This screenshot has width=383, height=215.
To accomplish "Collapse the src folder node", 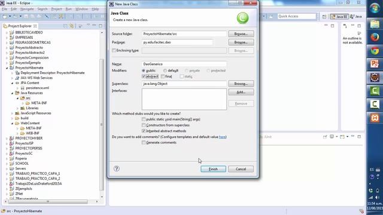I will (17, 98).
